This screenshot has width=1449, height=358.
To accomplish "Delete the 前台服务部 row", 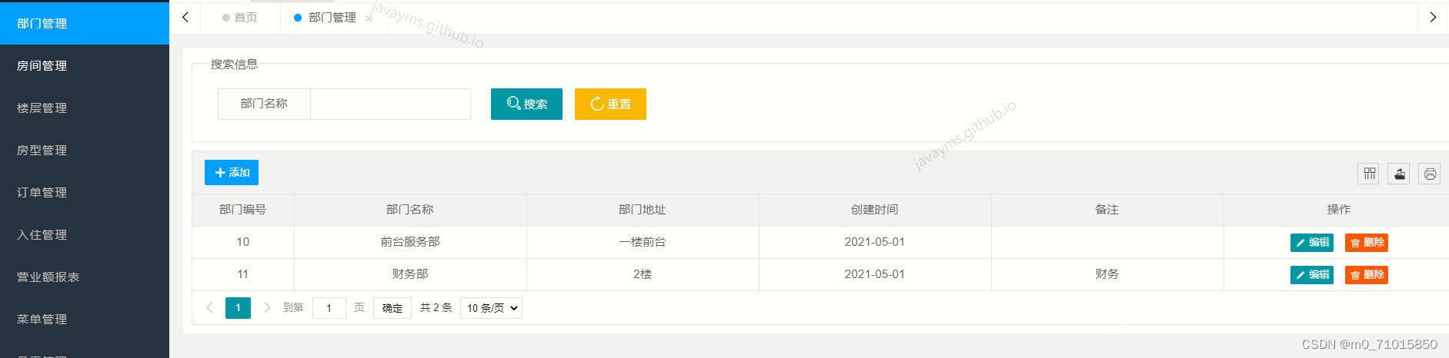I will click(x=1367, y=243).
